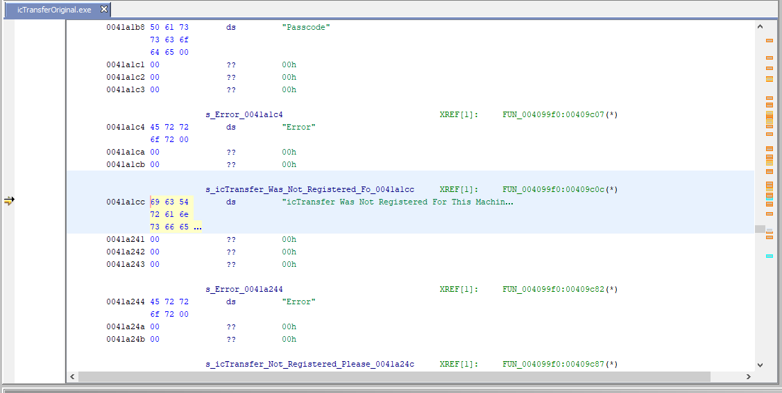The image size is (782, 393).
Task: Click vertical scrollbar up arrow
Action: pos(760,26)
